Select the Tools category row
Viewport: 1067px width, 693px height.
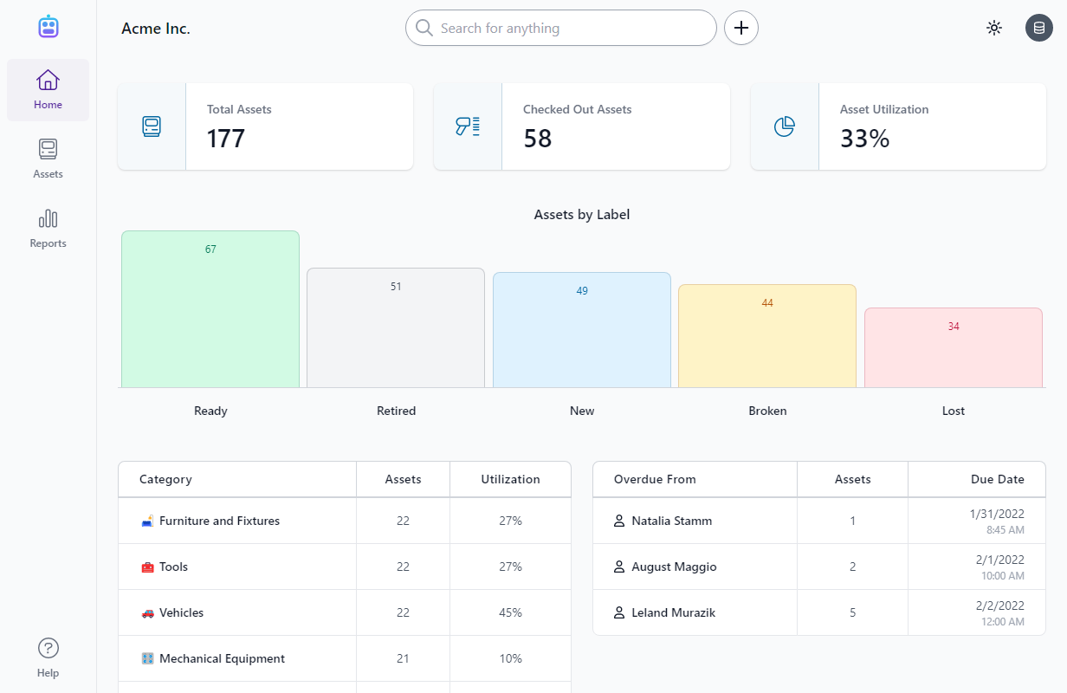(x=236, y=567)
